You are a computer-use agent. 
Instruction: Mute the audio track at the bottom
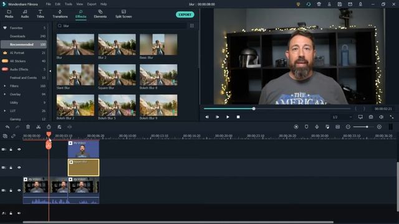[19, 213]
